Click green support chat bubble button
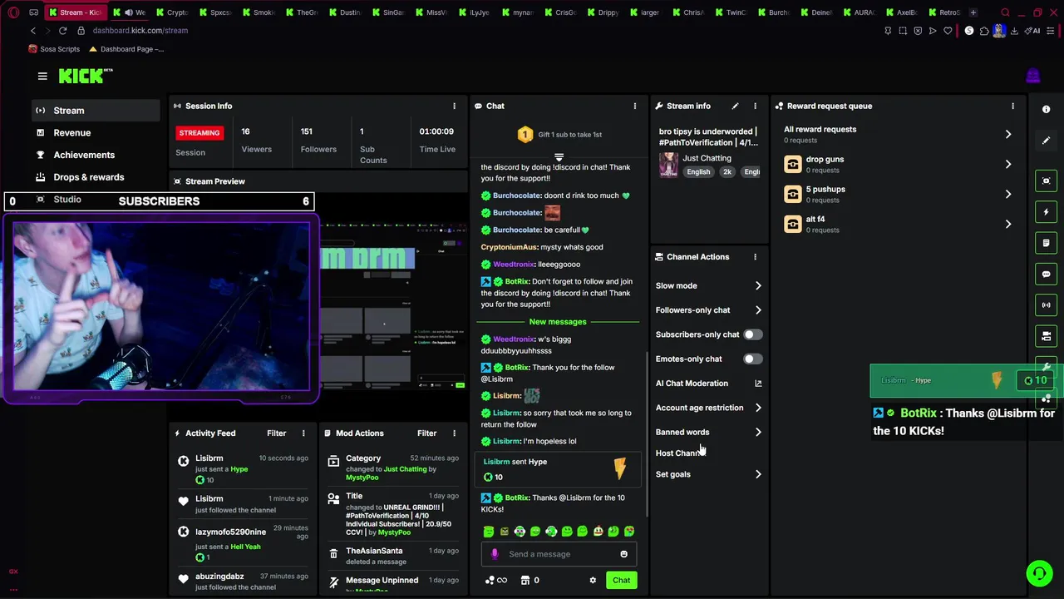The height and width of the screenshot is (599, 1064). click(x=1039, y=573)
